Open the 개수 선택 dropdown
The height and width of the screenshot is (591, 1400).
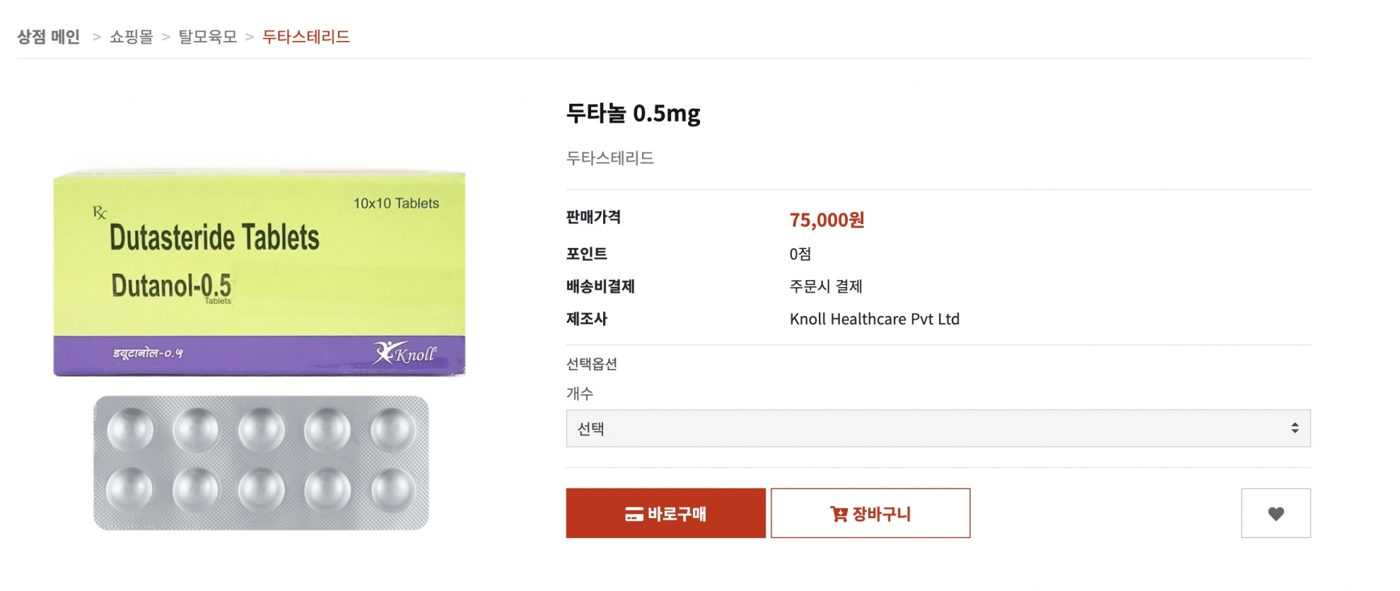(x=938, y=428)
